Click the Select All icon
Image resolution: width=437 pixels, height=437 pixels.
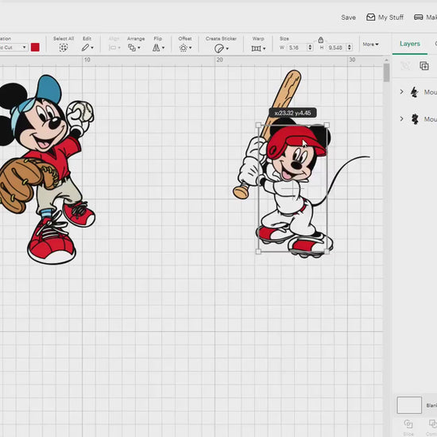tap(64, 48)
